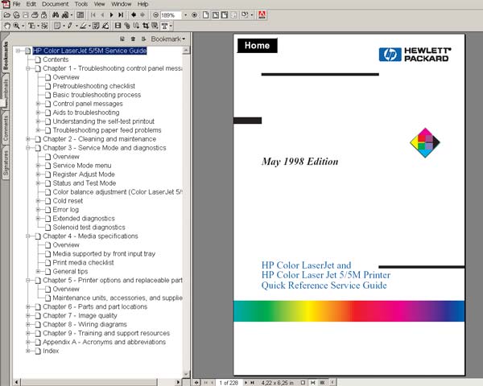Viewport: 483px width, 386px height.
Task: Collapse the Chapter 4 Media specifications branch
Action: (x=28, y=236)
